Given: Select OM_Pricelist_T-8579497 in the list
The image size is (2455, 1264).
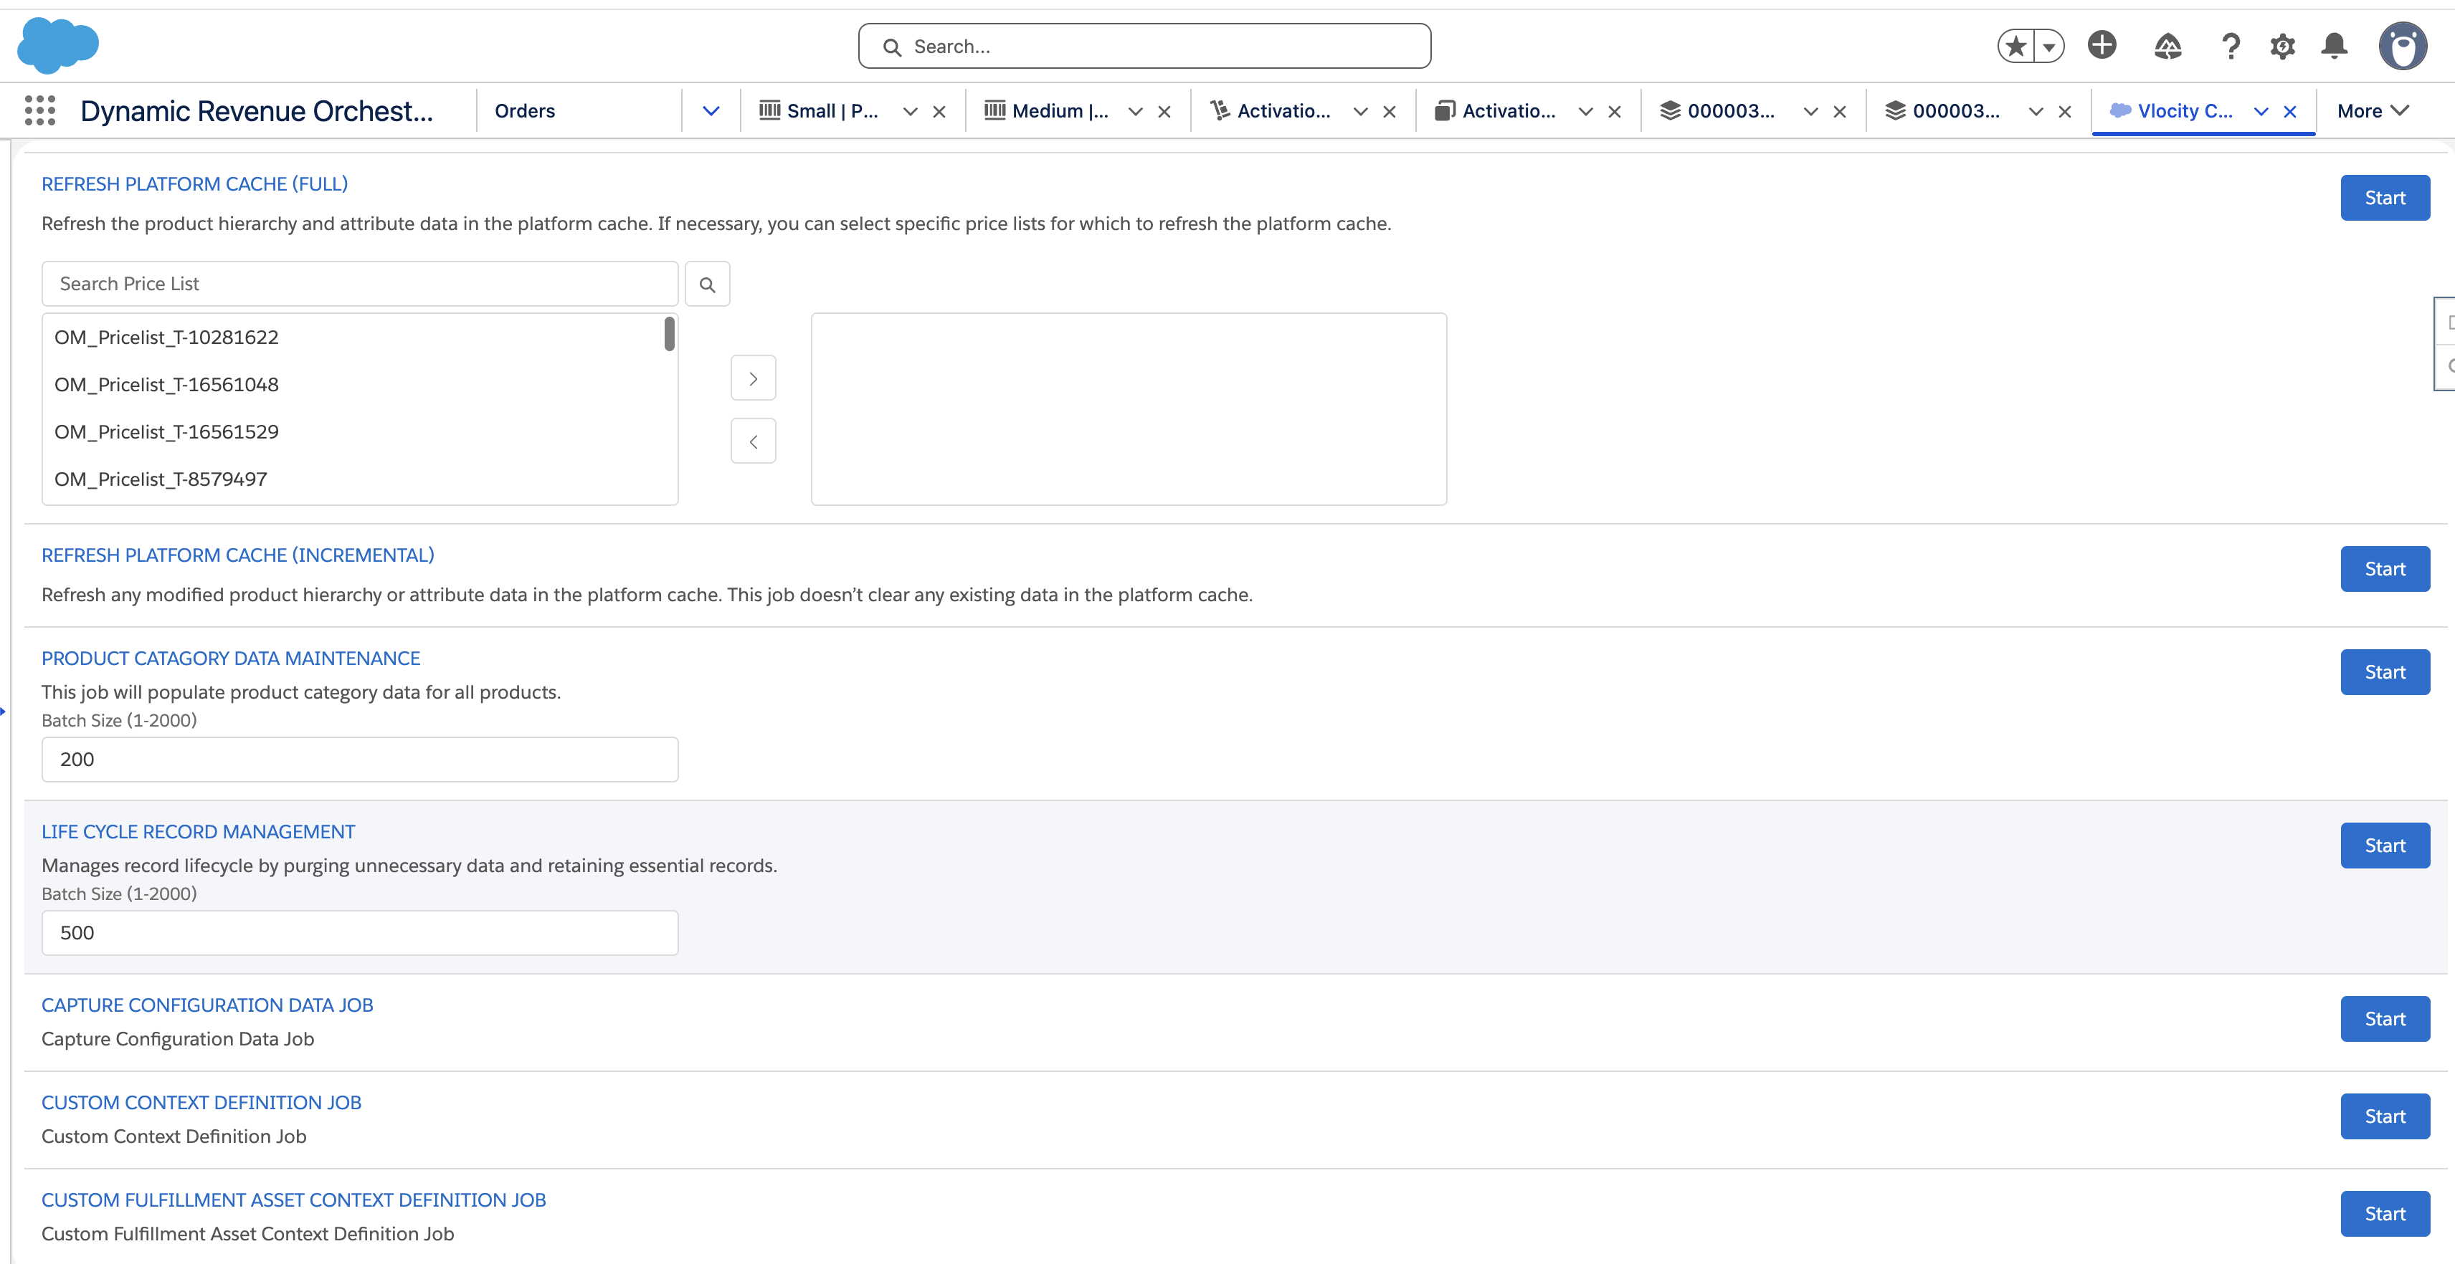Looking at the screenshot, I should (353, 479).
